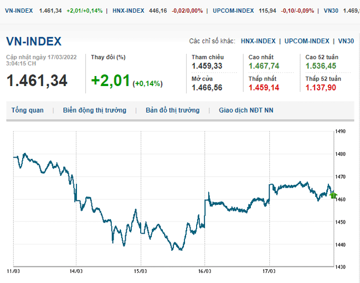This screenshot has height=283, width=360.
Task: Open UPCOM-INDEX link beside Các chỉ số khác
Action: pyautogui.click(x=307, y=41)
